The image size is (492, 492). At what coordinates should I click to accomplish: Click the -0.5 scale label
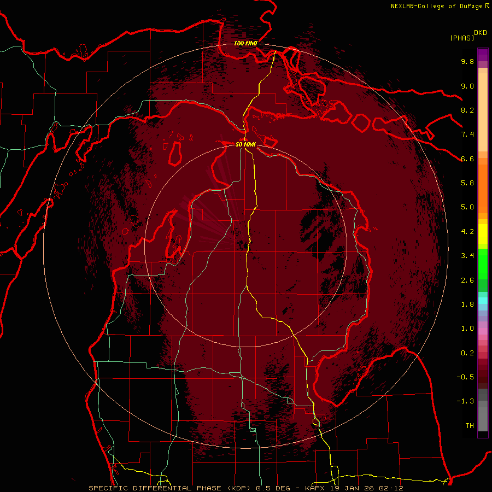pyautogui.click(x=465, y=377)
